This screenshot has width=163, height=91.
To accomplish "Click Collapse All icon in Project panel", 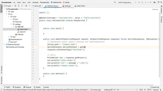I will coord(22,6).
